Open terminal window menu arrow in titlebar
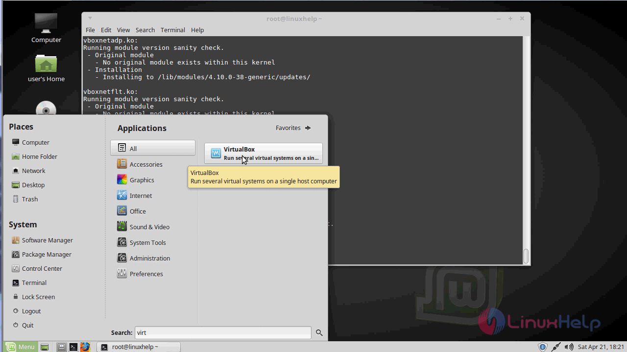627x352 pixels. (90, 18)
